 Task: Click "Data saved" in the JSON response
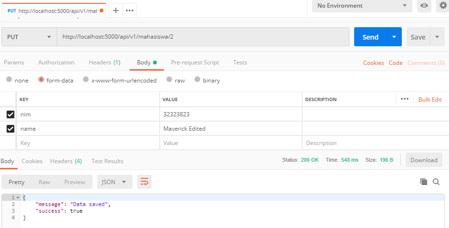point(90,204)
